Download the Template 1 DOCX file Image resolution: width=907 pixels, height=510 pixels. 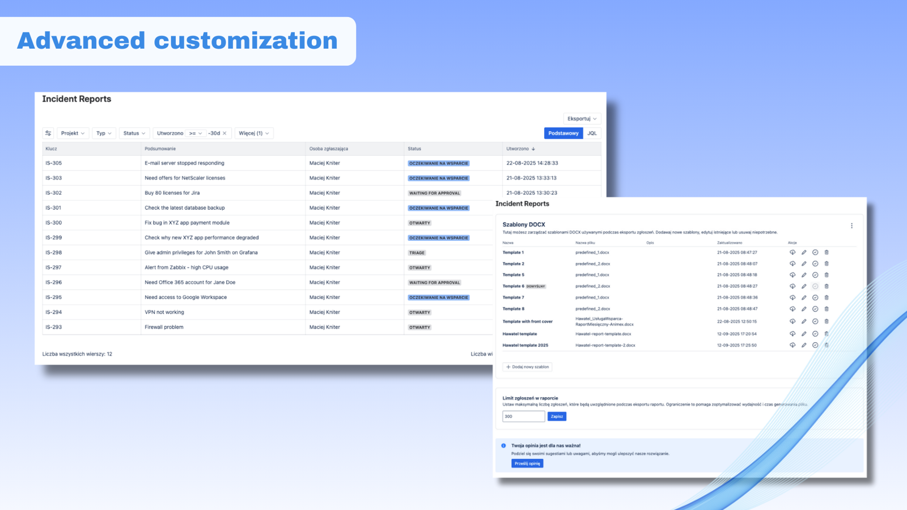pos(792,252)
